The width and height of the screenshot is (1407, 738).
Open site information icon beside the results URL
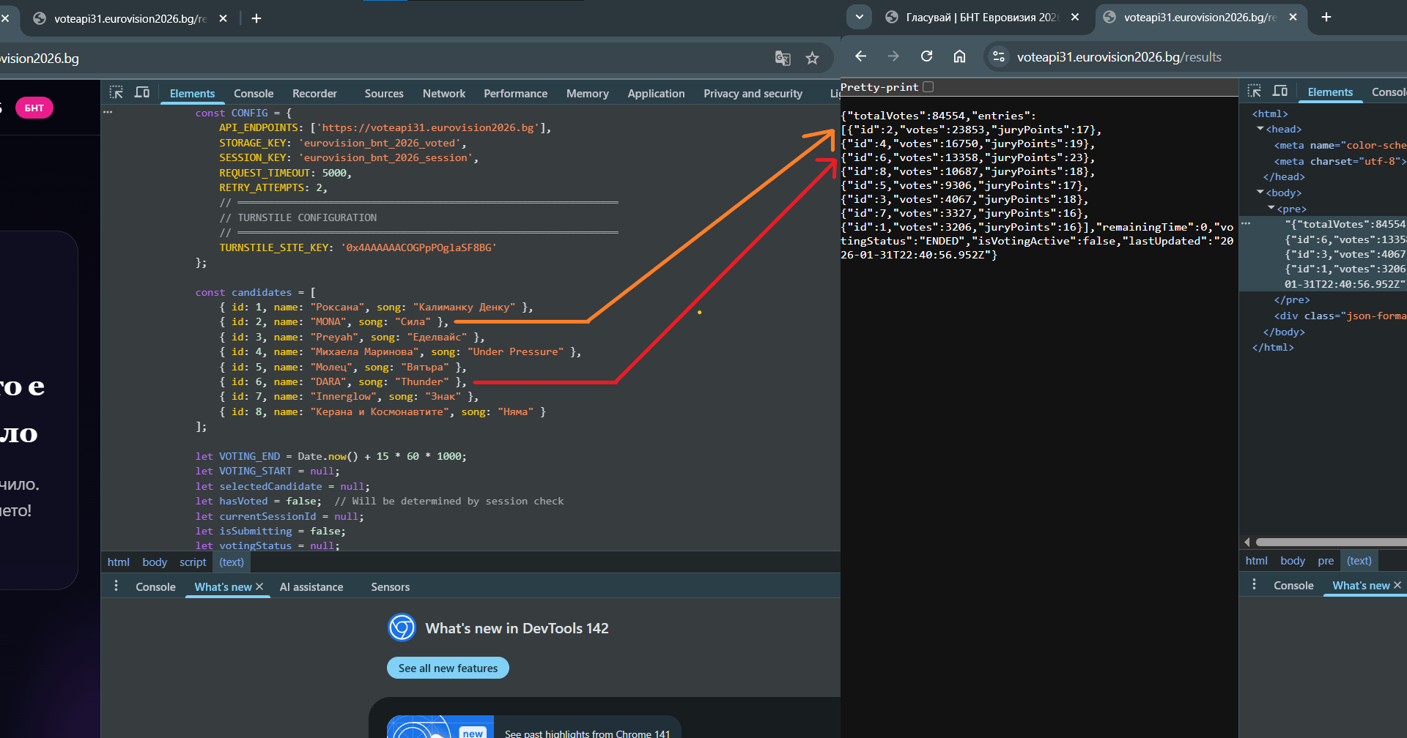point(998,56)
